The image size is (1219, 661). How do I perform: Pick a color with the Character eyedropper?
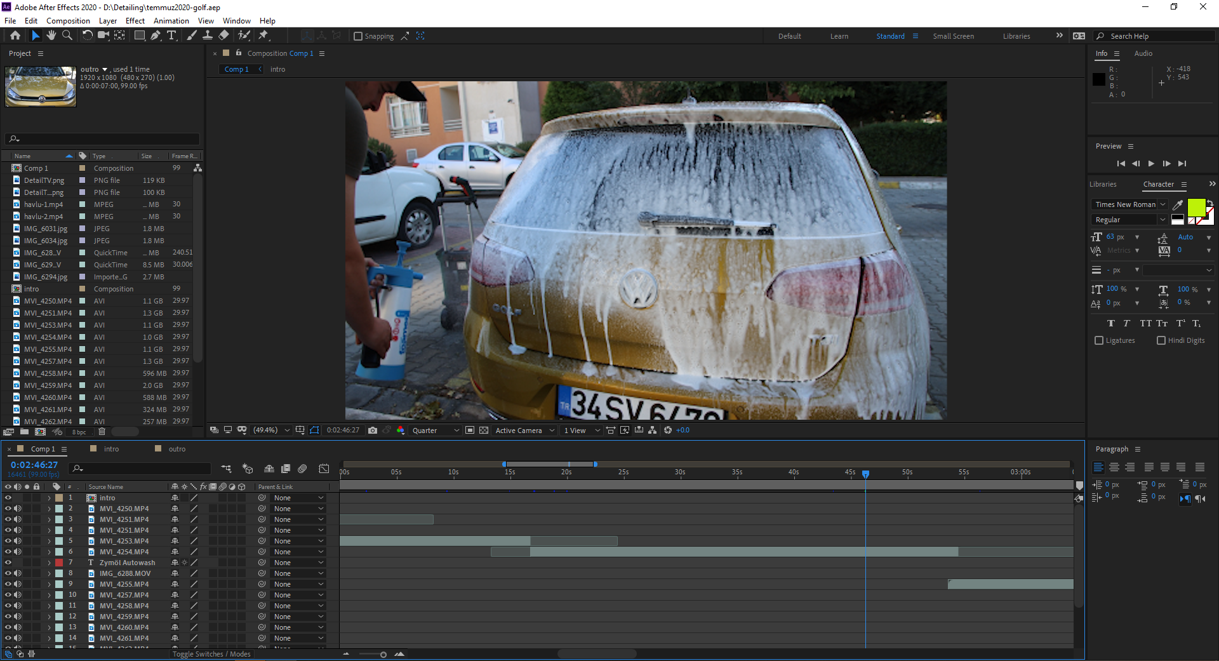point(1178,204)
